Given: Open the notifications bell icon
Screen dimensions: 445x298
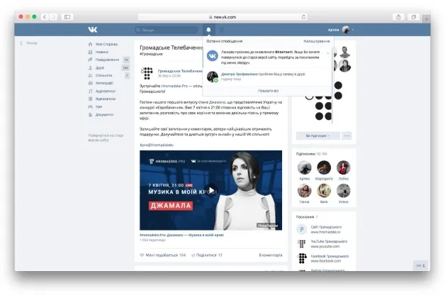Looking at the screenshot, I should pyautogui.click(x=208, y=30).
